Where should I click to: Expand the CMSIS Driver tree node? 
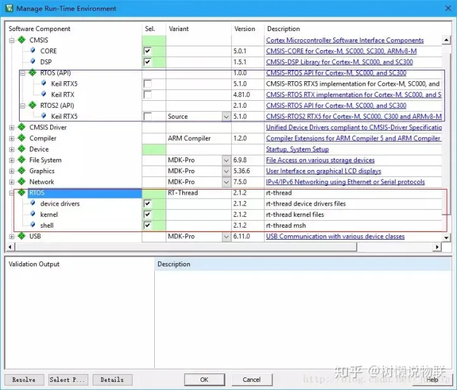point(11,127)
